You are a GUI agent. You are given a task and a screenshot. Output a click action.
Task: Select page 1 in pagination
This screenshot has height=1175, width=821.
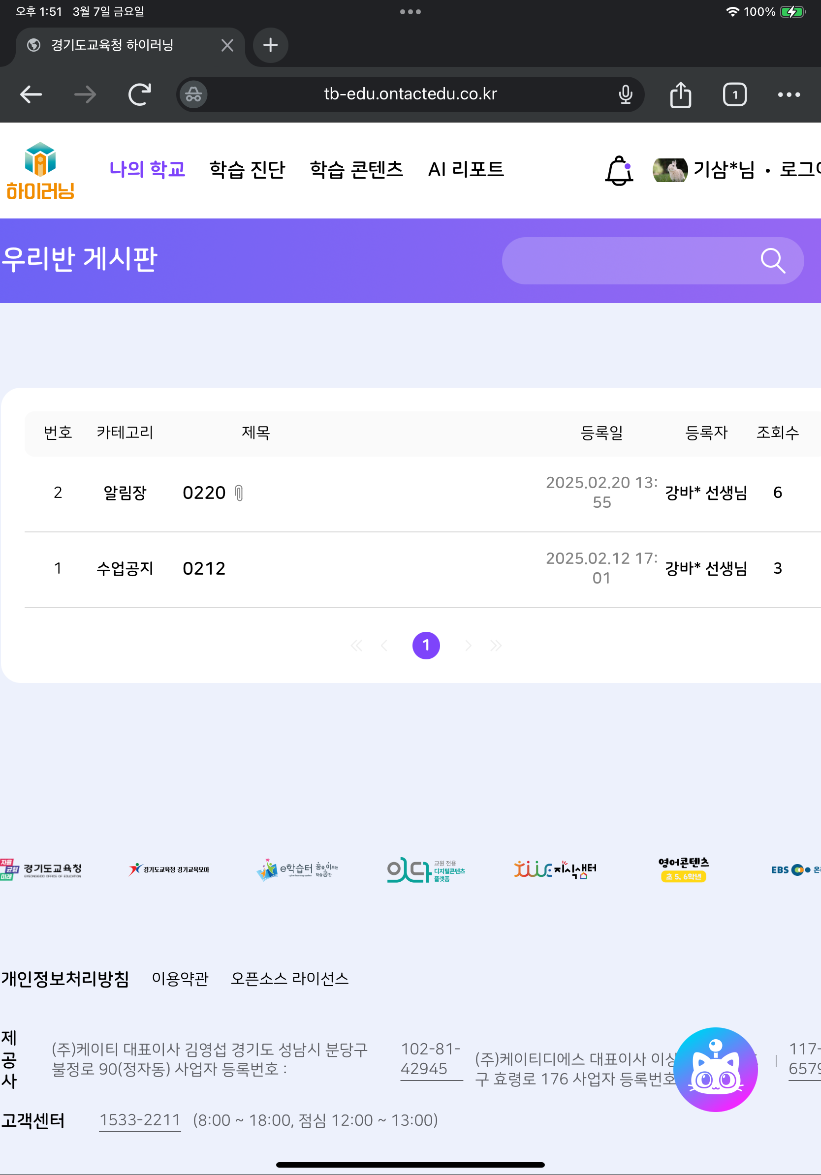tap(426, 646)
